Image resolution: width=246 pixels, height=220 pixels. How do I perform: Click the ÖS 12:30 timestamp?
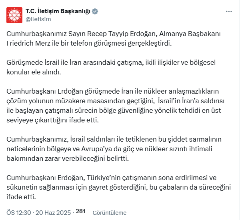coord(19,213)
